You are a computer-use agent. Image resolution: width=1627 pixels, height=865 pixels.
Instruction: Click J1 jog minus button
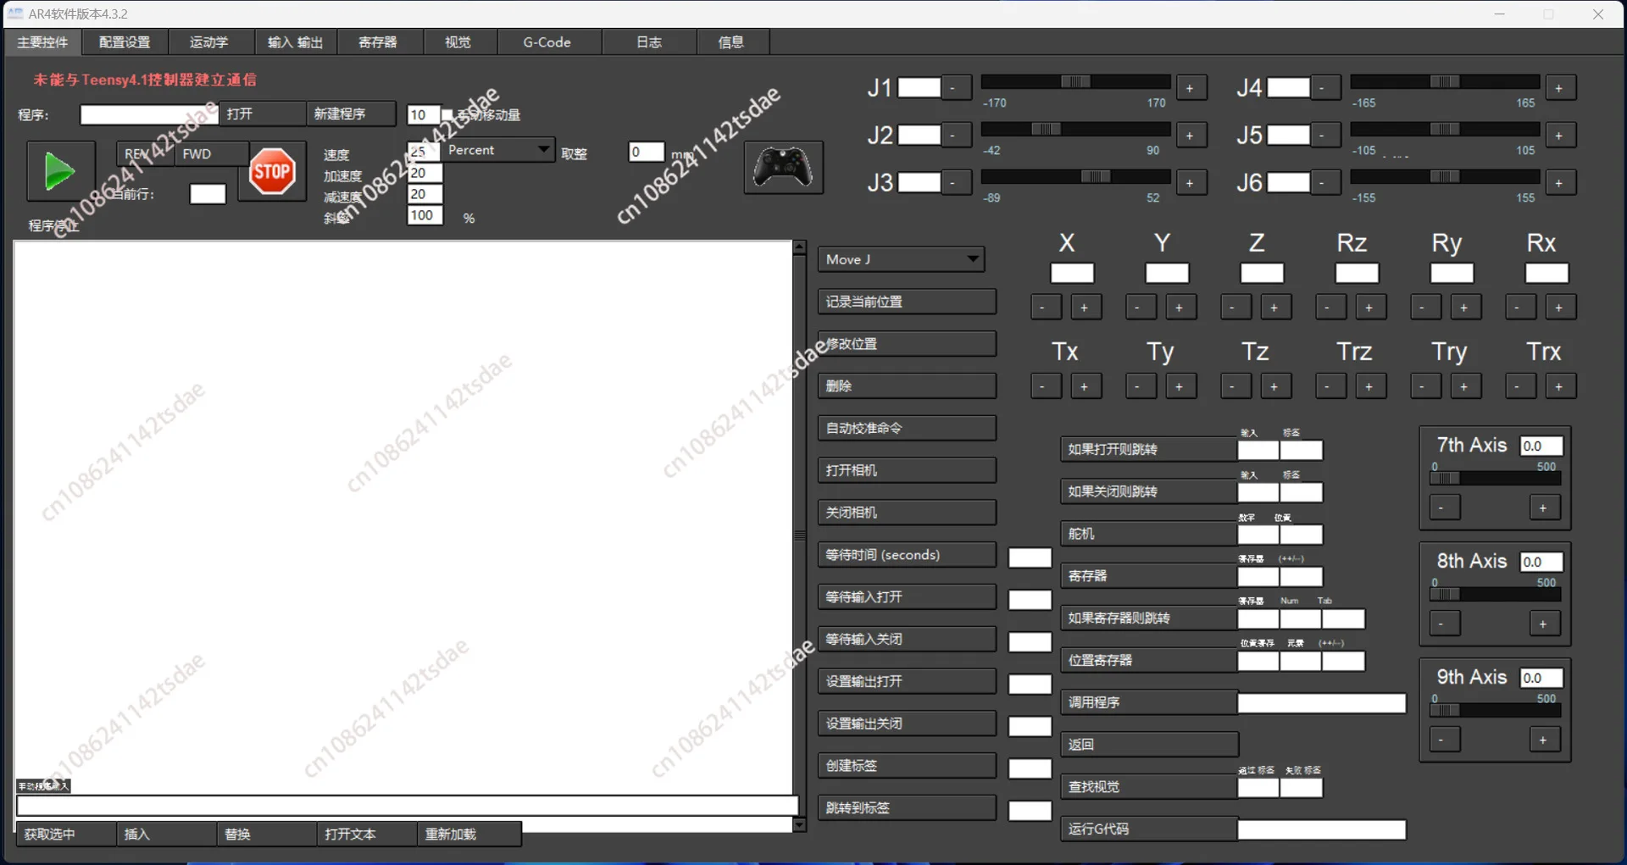click(955, 88)
